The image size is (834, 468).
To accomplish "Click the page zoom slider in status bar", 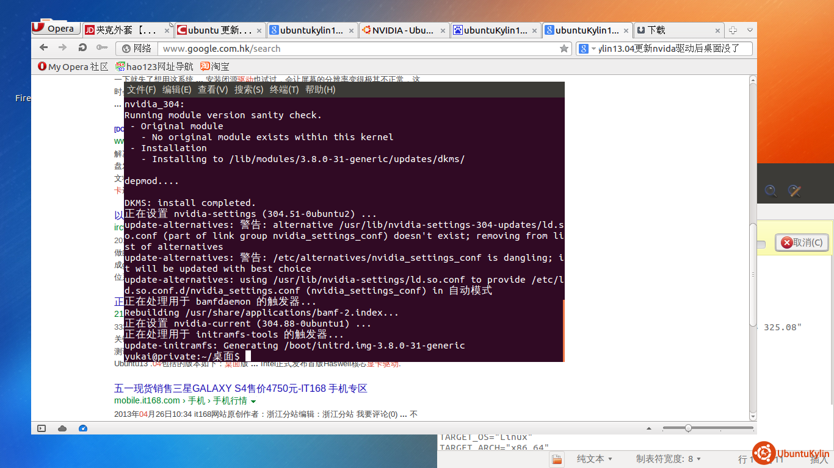I will point(688,428).
